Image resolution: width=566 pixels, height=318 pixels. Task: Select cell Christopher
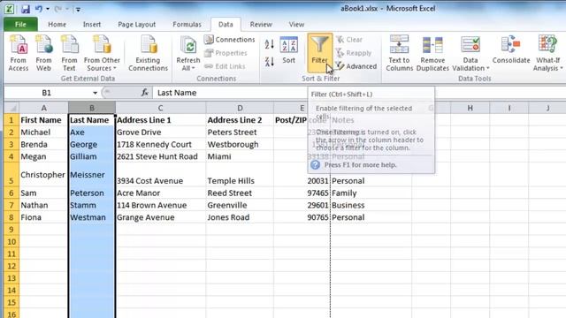[43, 175]
